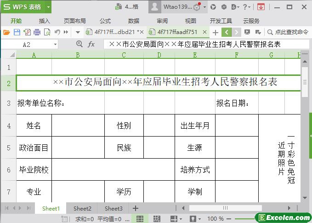Open the 公式 ribbon tab

pos(105,21)
